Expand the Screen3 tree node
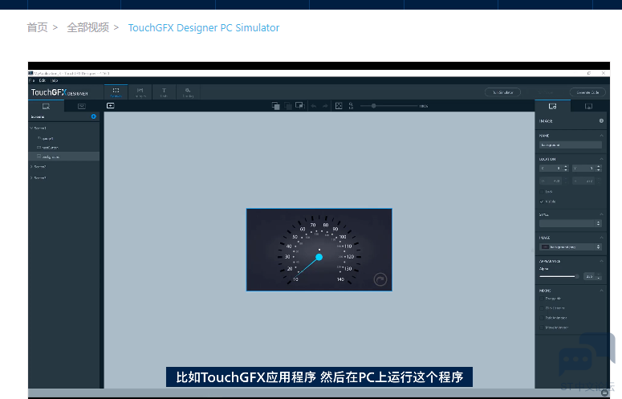 (x=31, y=178)
